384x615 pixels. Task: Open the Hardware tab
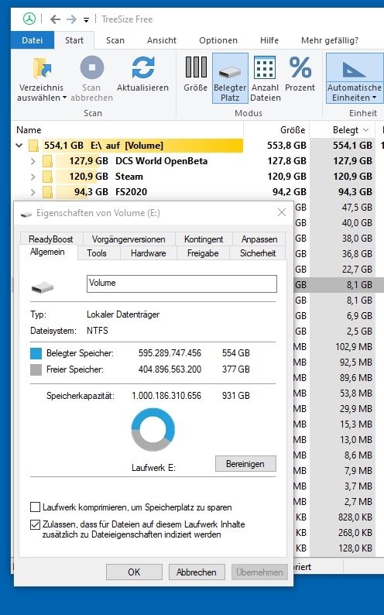pos(148,253)
